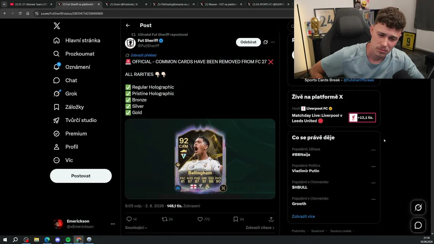Open the @futsheriffbreak link
This screenshot has height=244, width=434.
(x=359, y=80)
